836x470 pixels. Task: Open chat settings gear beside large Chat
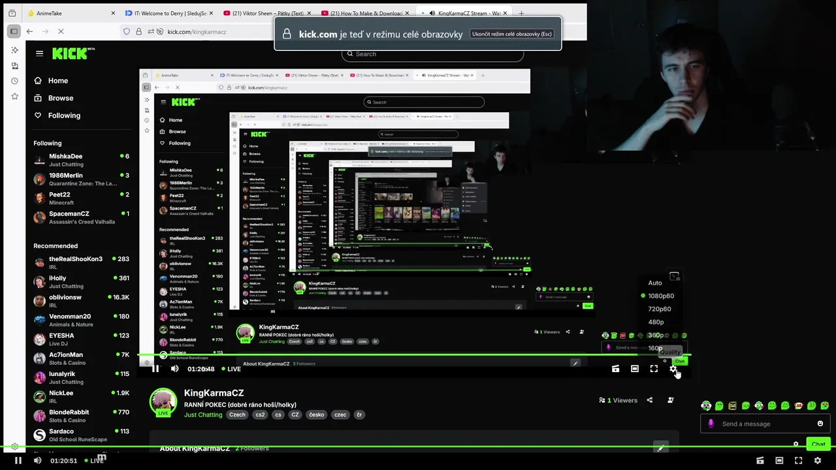pyautogui.click(x=796, y=444)
